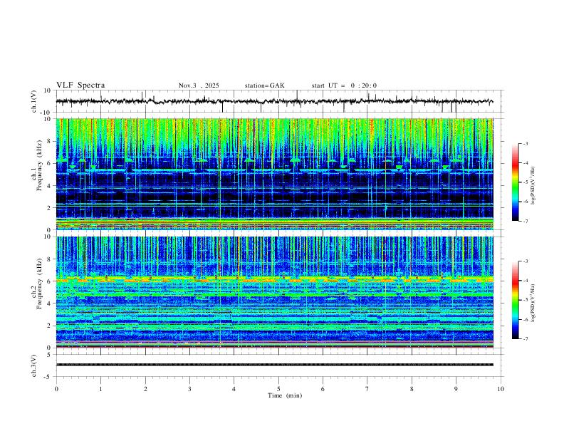The width and height of the screenshot is (564, 436).
Task: Click the orange 6 kHz band in ch.2 spectrogram
Action: pyautogui.click(x=274, y=279)
